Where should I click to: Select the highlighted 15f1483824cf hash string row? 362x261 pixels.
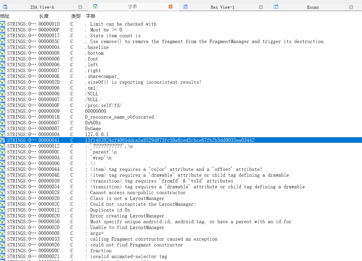point(169,140)
